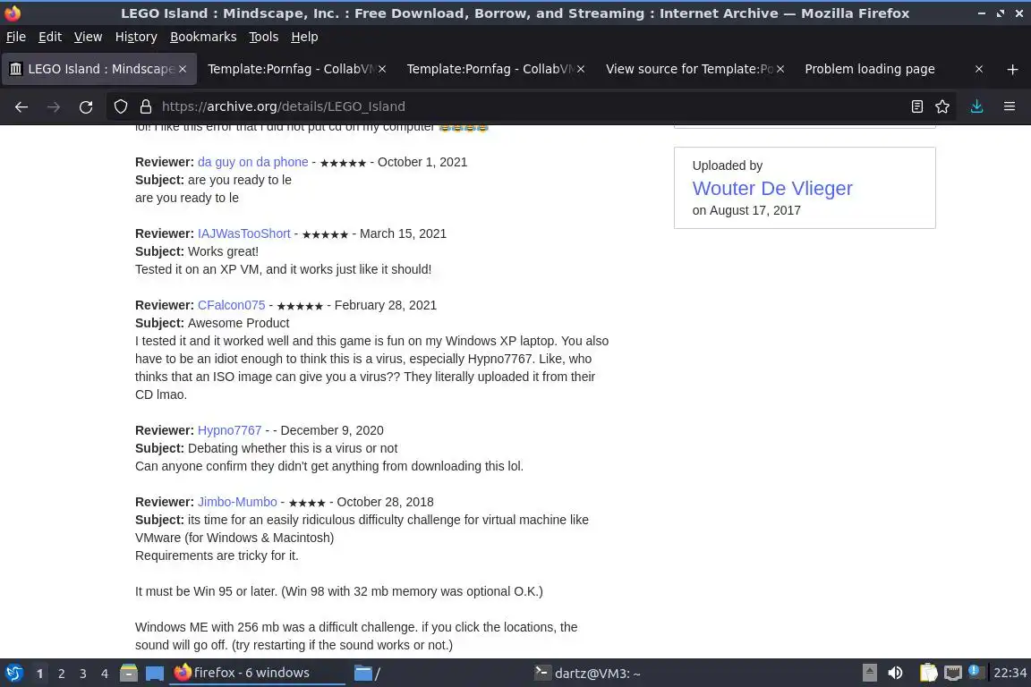This screenshot has width=1031, height=687.
Task: Click the 22:34 taskbar clock
Action: [x=1010, y=673]
